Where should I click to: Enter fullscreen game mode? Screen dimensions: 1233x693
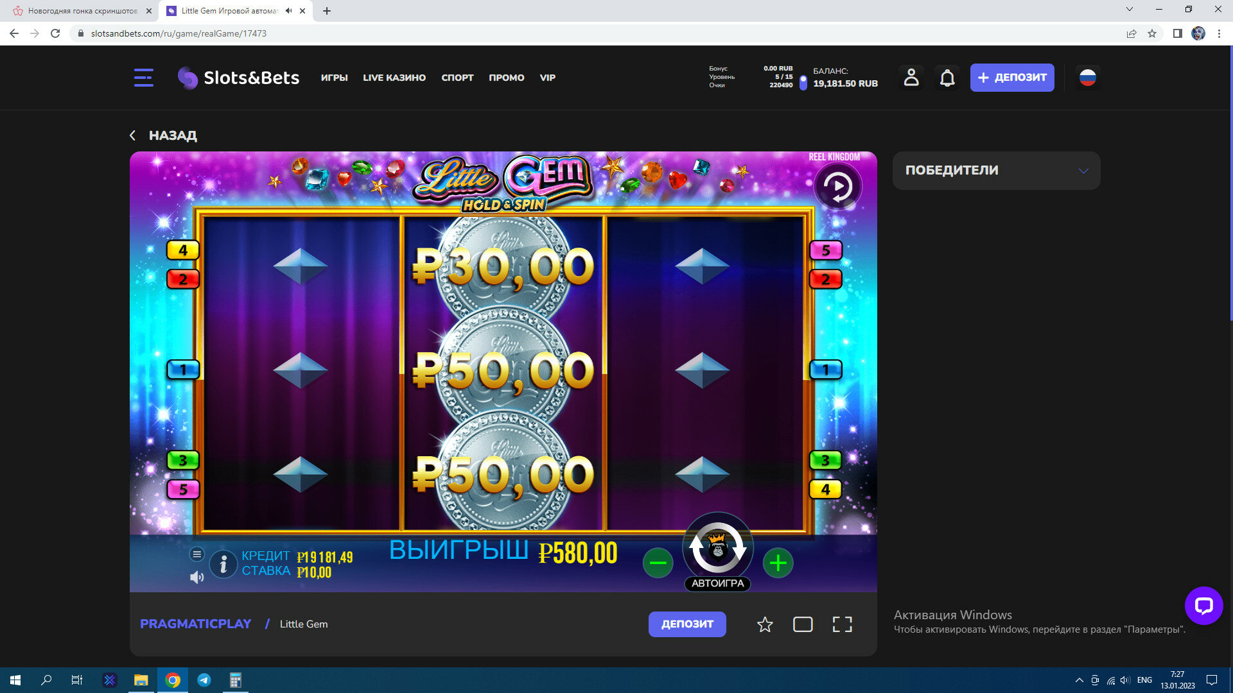point(842,624)
